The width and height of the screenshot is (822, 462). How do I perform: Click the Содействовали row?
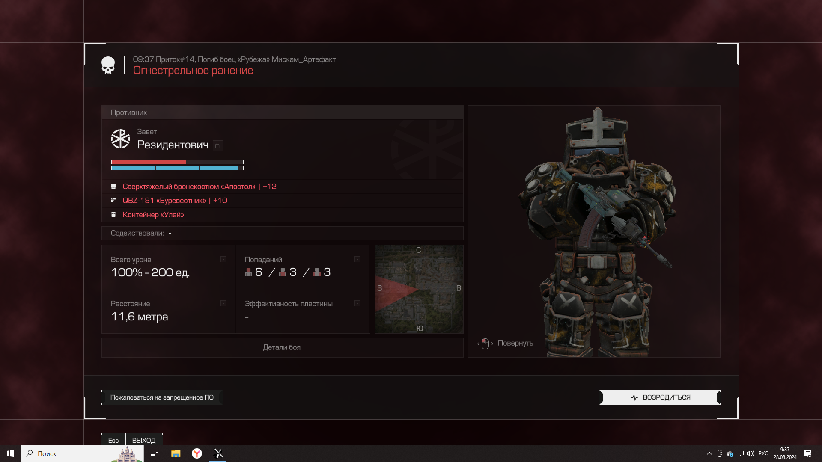[282, 233]
